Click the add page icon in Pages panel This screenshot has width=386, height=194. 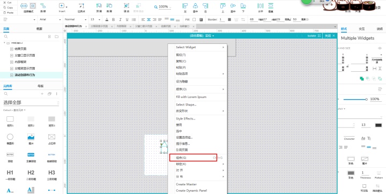coord(49,36)
